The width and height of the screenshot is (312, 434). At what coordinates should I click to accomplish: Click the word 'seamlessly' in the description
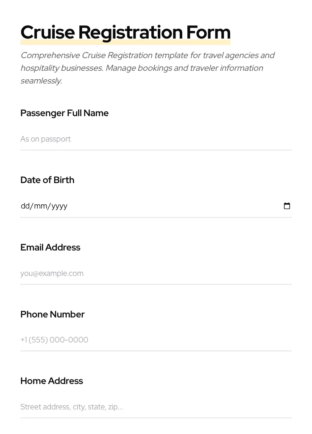pyautogui.click(x=41, y=81)
